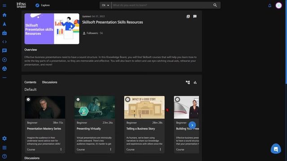
Task: Open the hamburger menu in sidebar
Action: tap(4, 5)
